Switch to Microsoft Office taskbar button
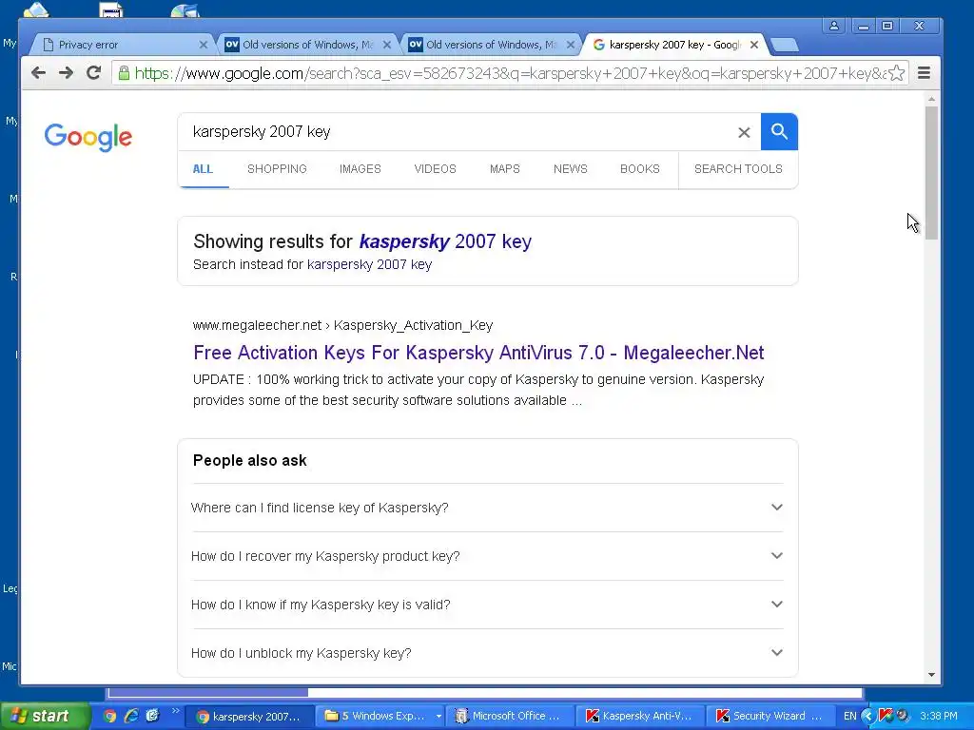Viewport: 974px width, 730px height. tap(511, 717)
